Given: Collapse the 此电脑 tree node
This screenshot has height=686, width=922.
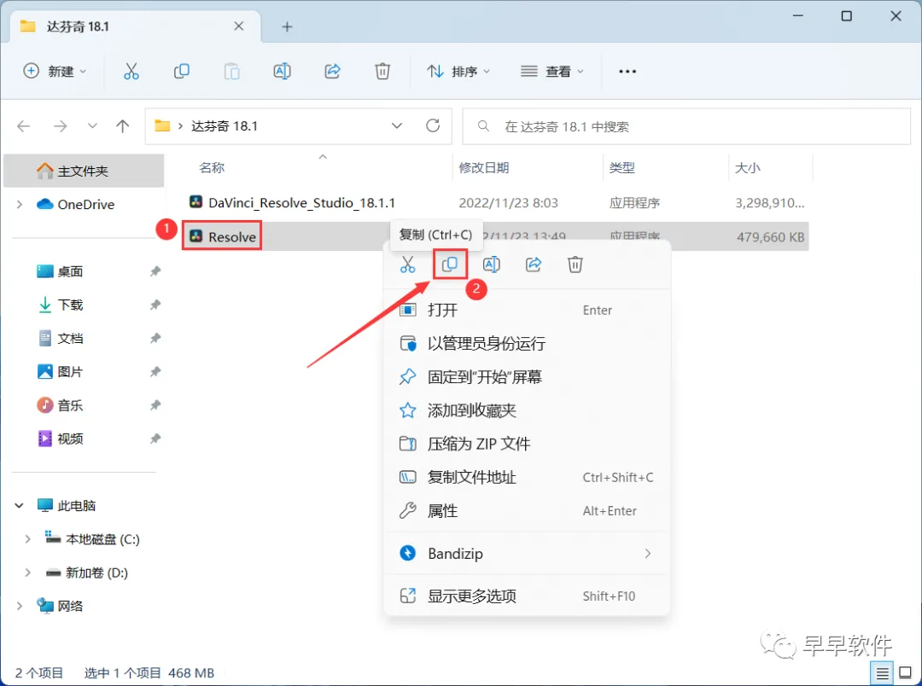Looking at the screenshot, I should [20, 505].
